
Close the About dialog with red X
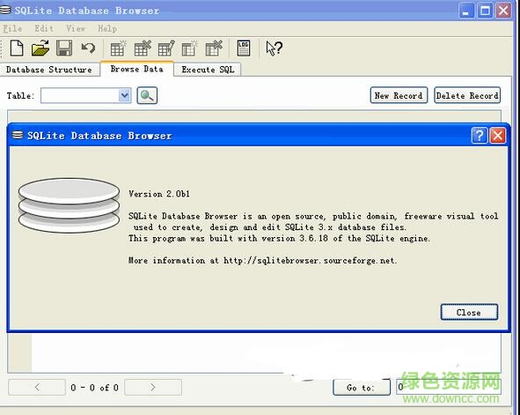[498, 136]
